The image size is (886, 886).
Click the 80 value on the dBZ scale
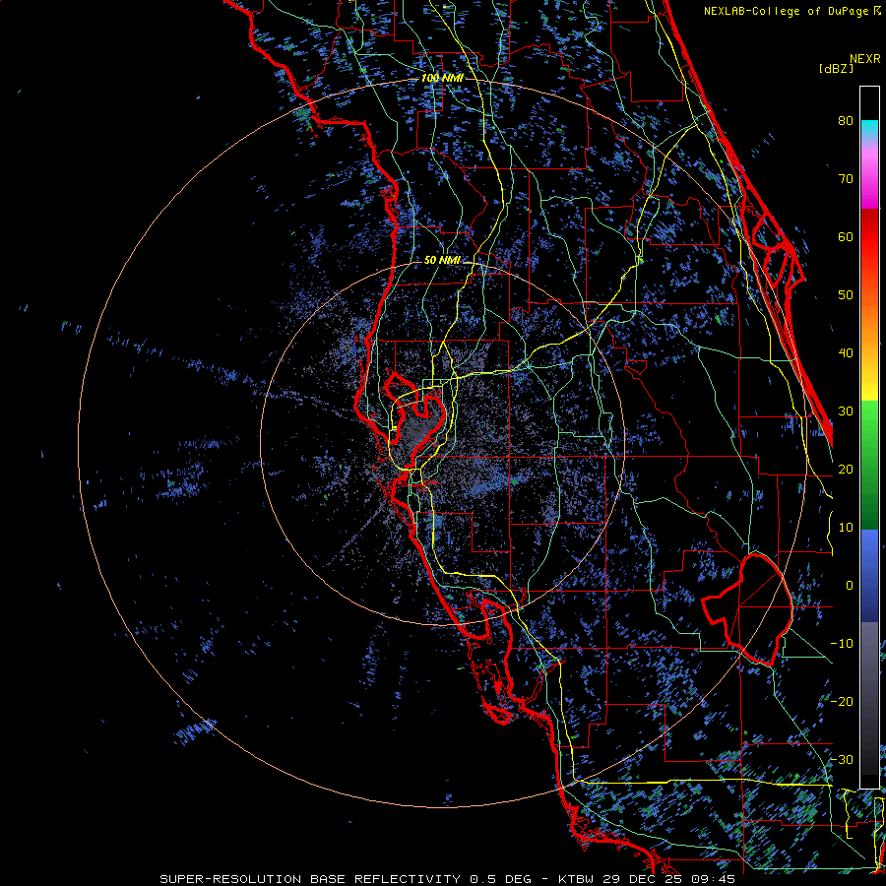(x=846, y=120)
